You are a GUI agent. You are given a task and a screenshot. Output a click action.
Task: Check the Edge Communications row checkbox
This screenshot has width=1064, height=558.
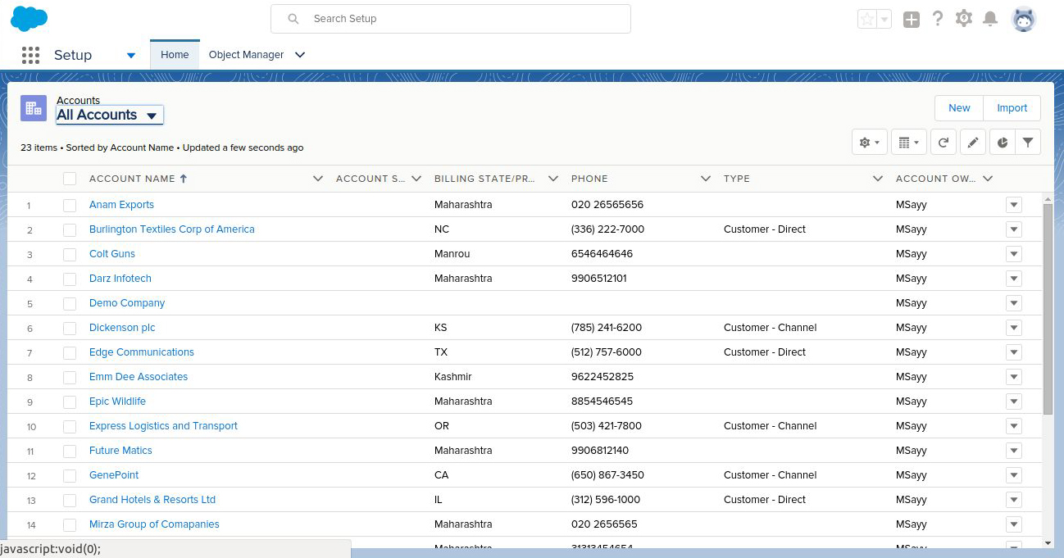70,352
